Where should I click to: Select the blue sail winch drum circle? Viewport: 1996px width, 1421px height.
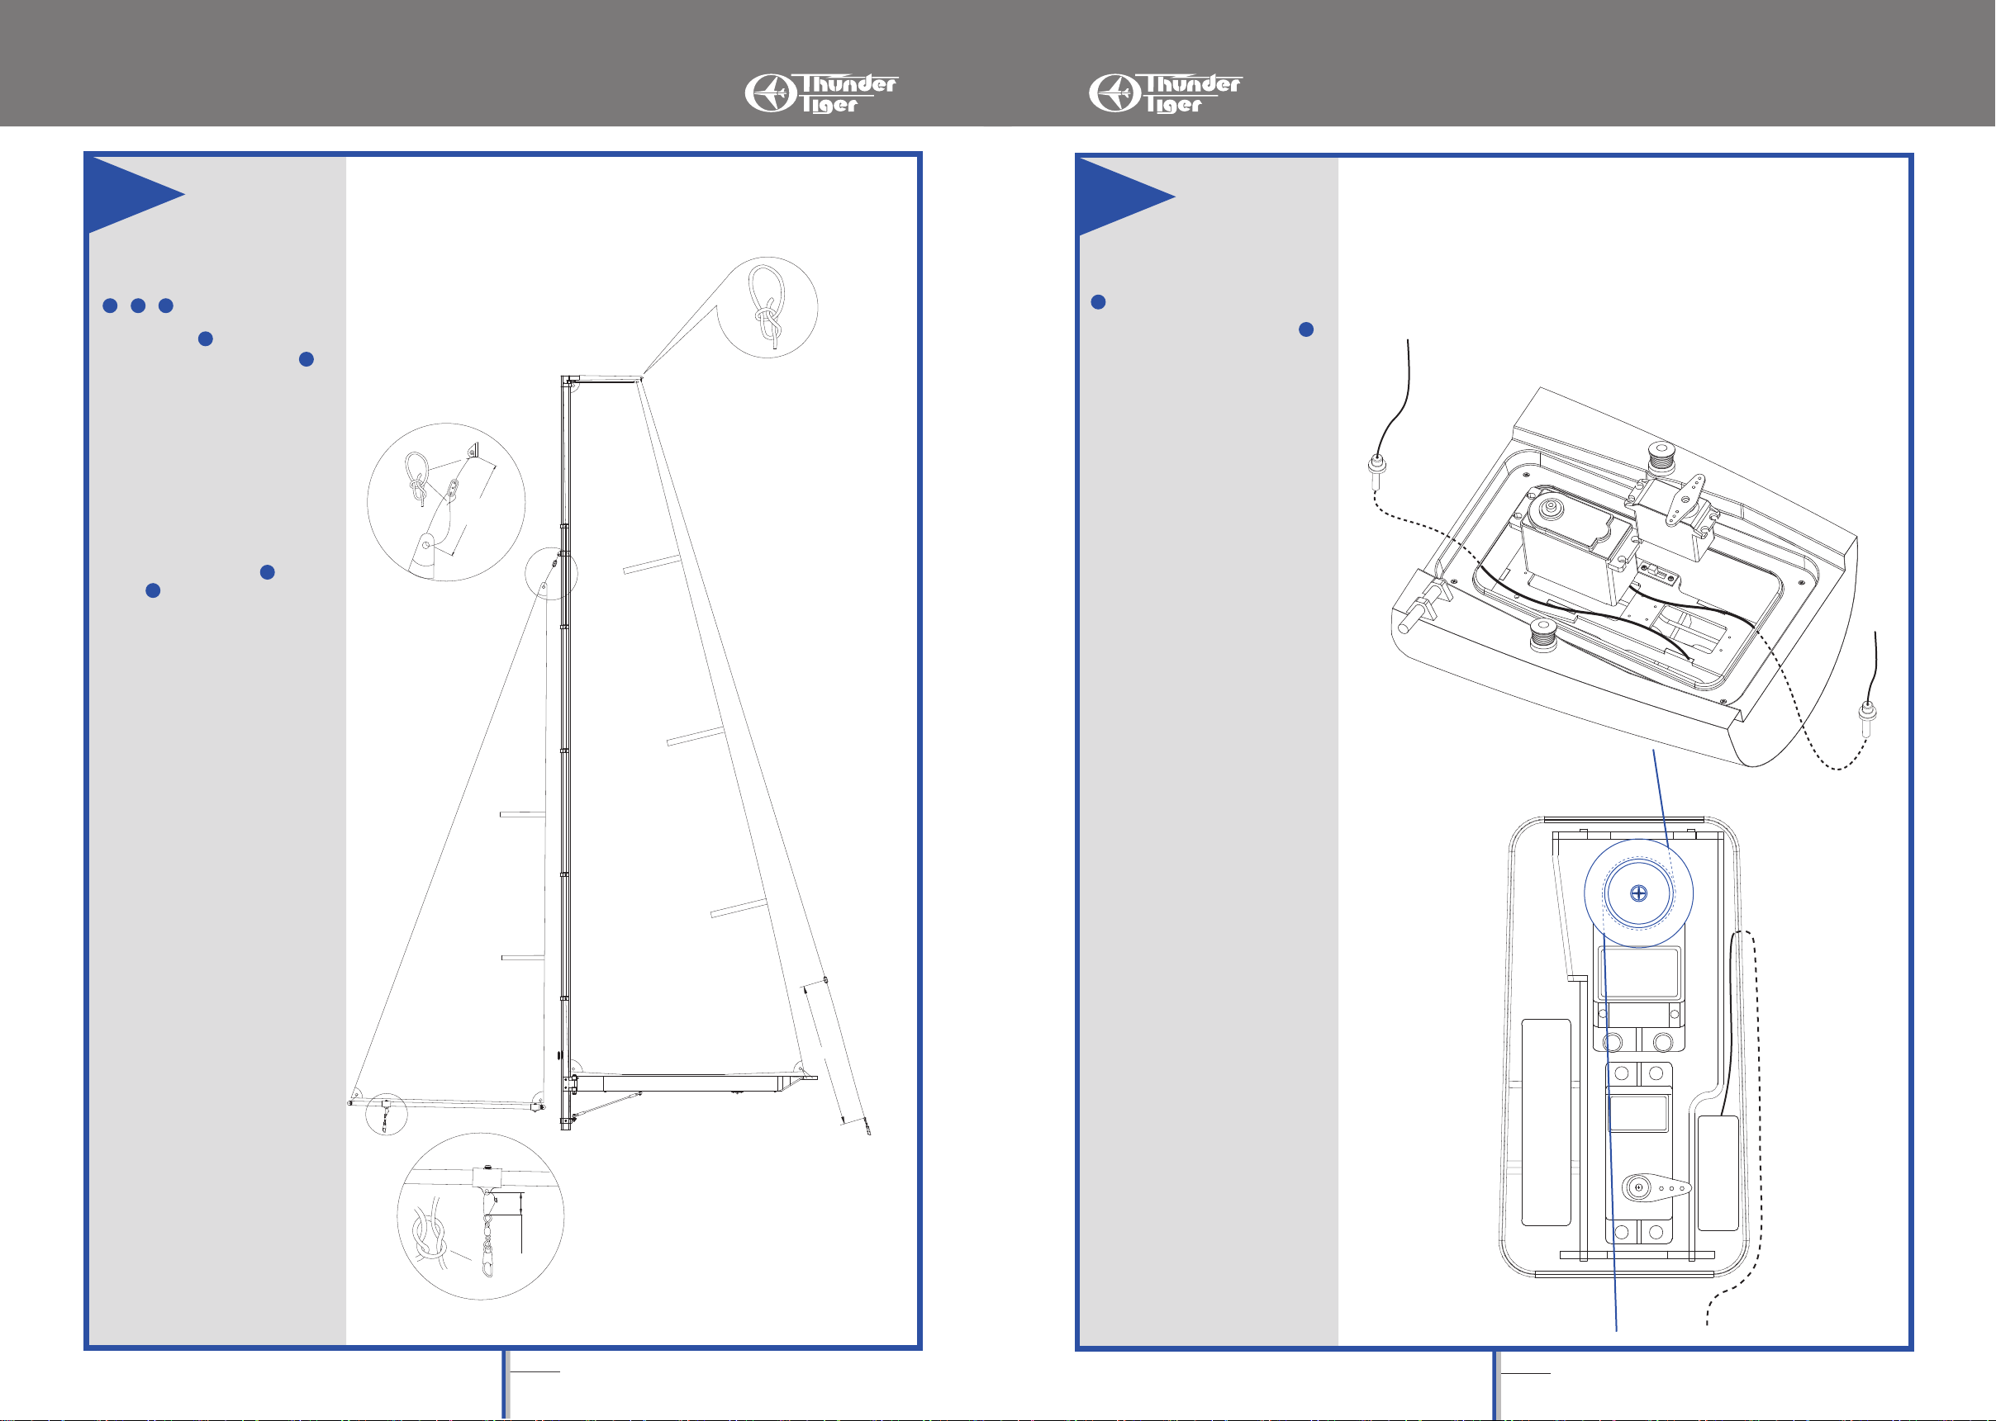pyautogui.click(x=1639, y=893)
